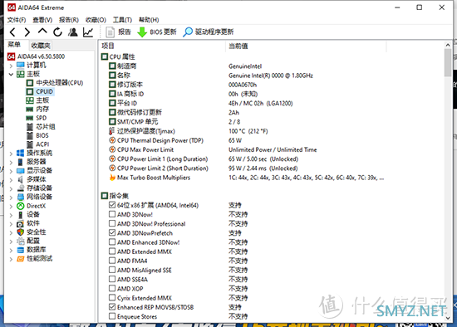Screen dimensions: 457x327
Task: Open the 帮助(H) menu
Action: (x=149, y=20)
